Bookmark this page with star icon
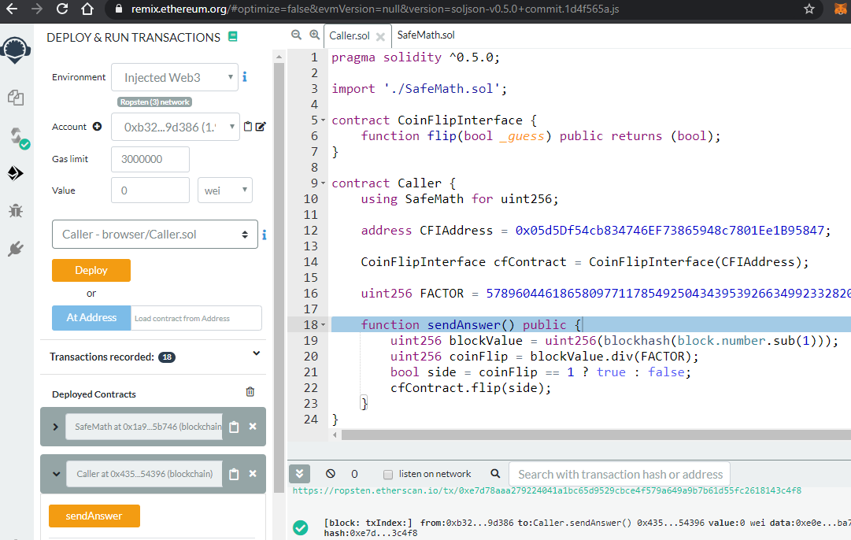This screenshot has height=540, width=851. (x=809, y=9)
